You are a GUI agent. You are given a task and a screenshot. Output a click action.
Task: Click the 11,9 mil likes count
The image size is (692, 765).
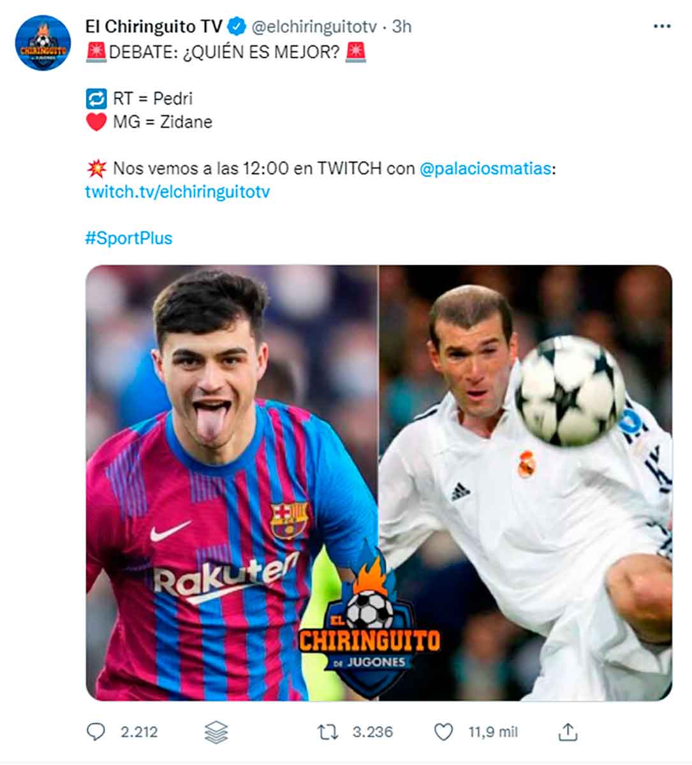pos(493,732)
